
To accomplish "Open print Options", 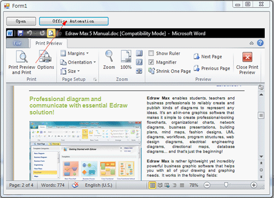I will coord(45,60).
